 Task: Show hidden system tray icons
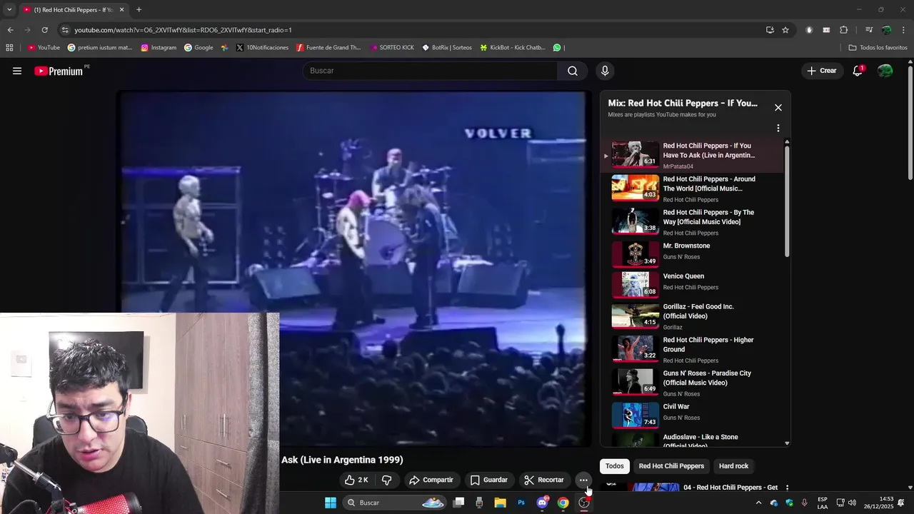click(758, 503)
